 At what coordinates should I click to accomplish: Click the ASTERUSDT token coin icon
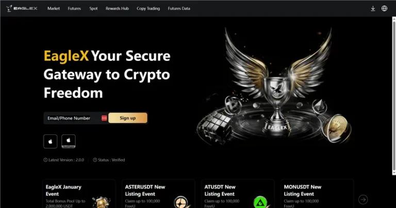click(x=181, y=202)
